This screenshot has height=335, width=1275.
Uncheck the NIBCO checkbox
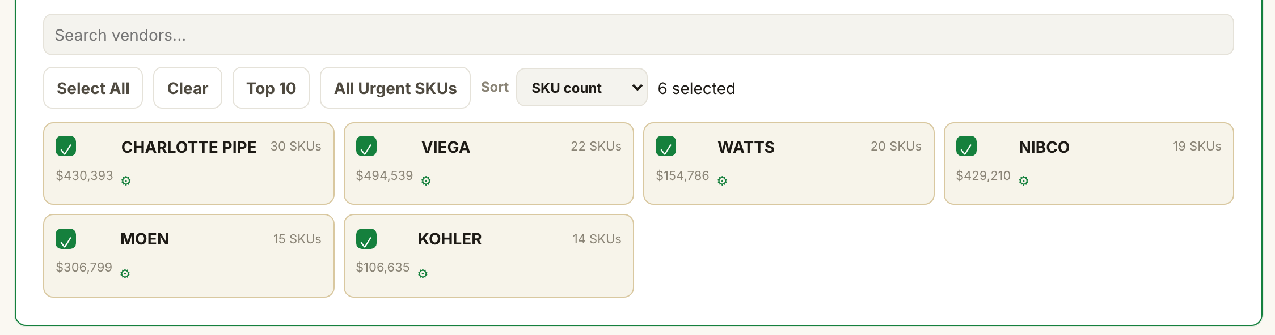coord(966,147)
